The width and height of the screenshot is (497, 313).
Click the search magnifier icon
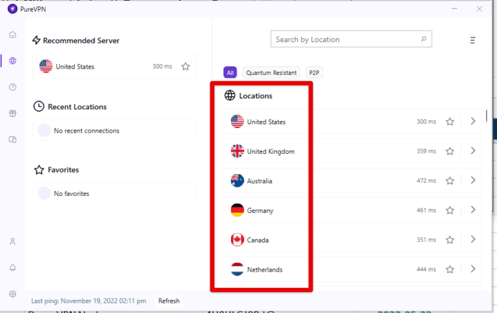[423, 39]
